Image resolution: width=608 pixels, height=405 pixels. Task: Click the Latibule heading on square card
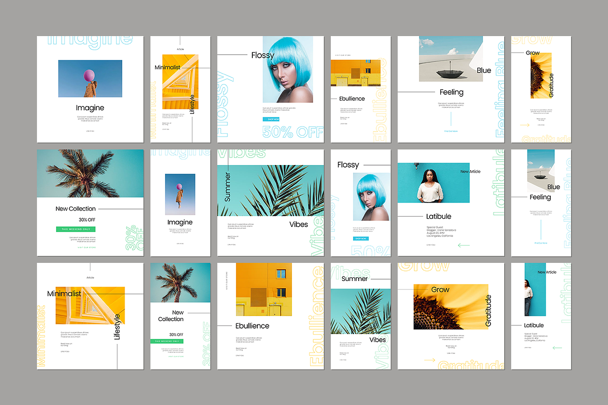(439, 216)
